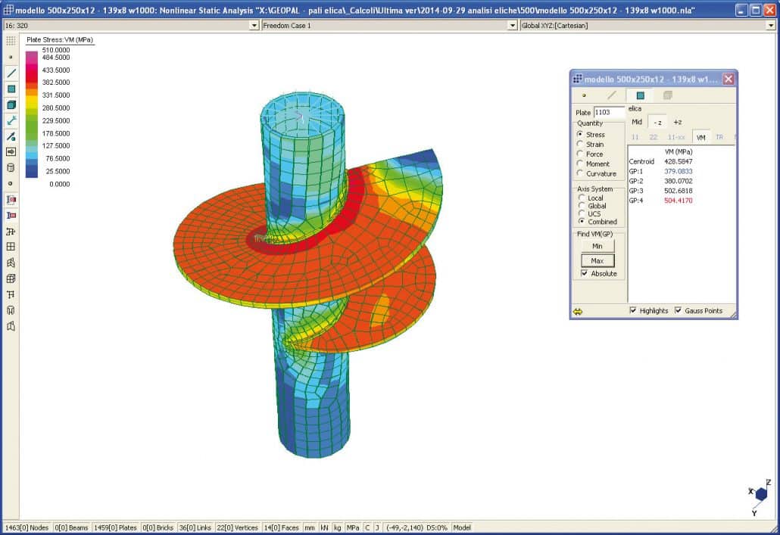Choose the Global axis system option
The width and height of the screenshot is (780, 535).
(x=581, y=206)
